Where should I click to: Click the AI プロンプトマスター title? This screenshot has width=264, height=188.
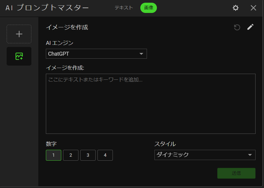tap(47, 8)
